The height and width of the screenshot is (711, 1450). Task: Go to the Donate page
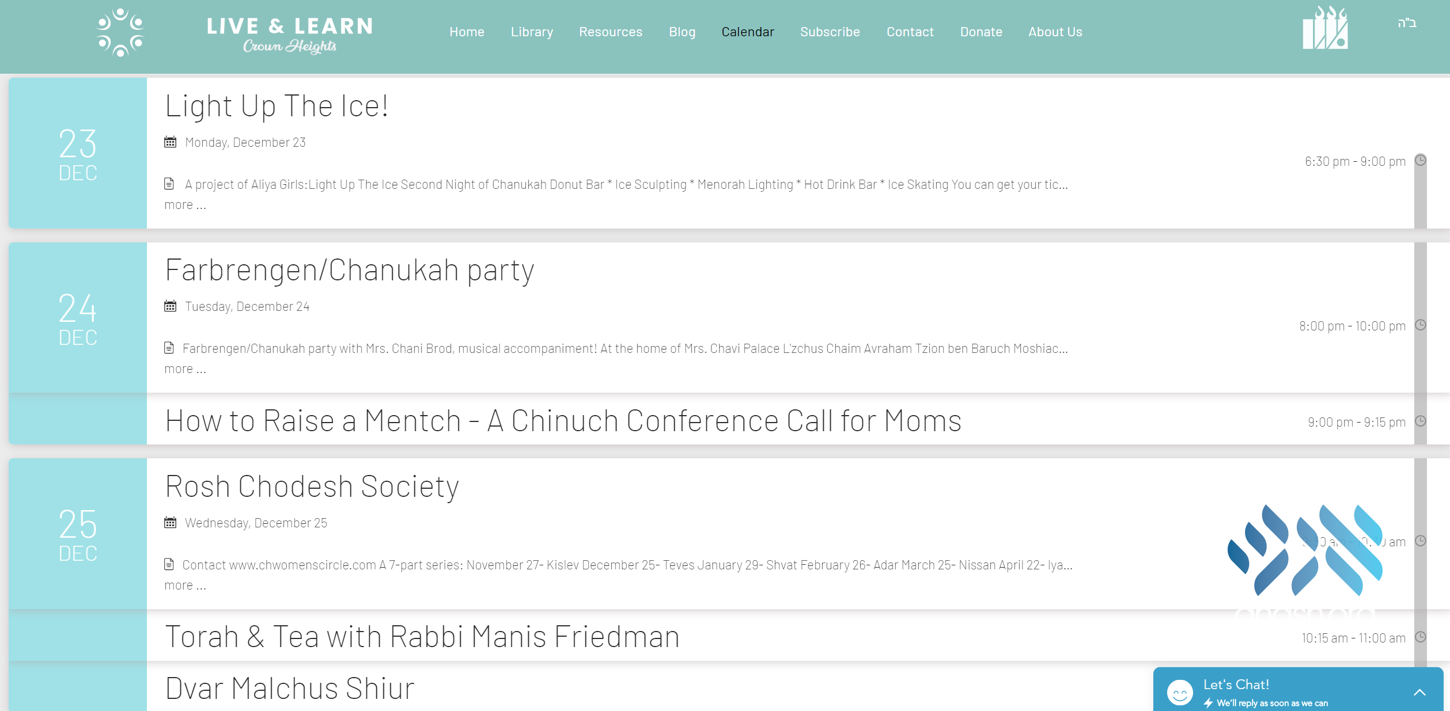point(981,32)
